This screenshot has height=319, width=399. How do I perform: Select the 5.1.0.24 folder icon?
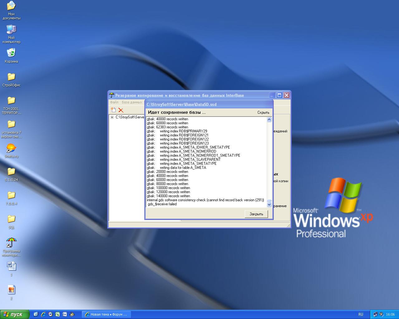[x=11, y=174]
